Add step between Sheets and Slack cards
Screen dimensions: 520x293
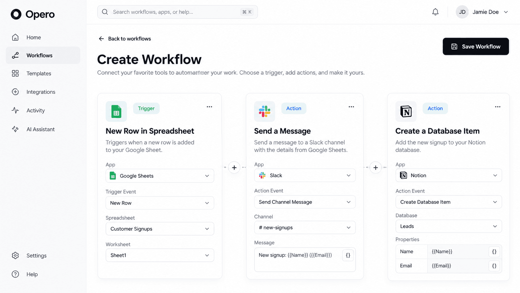[x=234, y=168]
